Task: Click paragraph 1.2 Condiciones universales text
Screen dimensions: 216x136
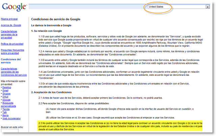Action: coord(119,53)
